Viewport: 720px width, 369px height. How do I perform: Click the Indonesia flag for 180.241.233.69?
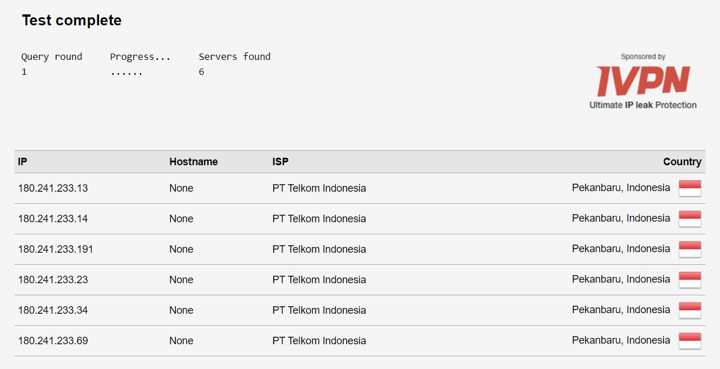(689, 340)
